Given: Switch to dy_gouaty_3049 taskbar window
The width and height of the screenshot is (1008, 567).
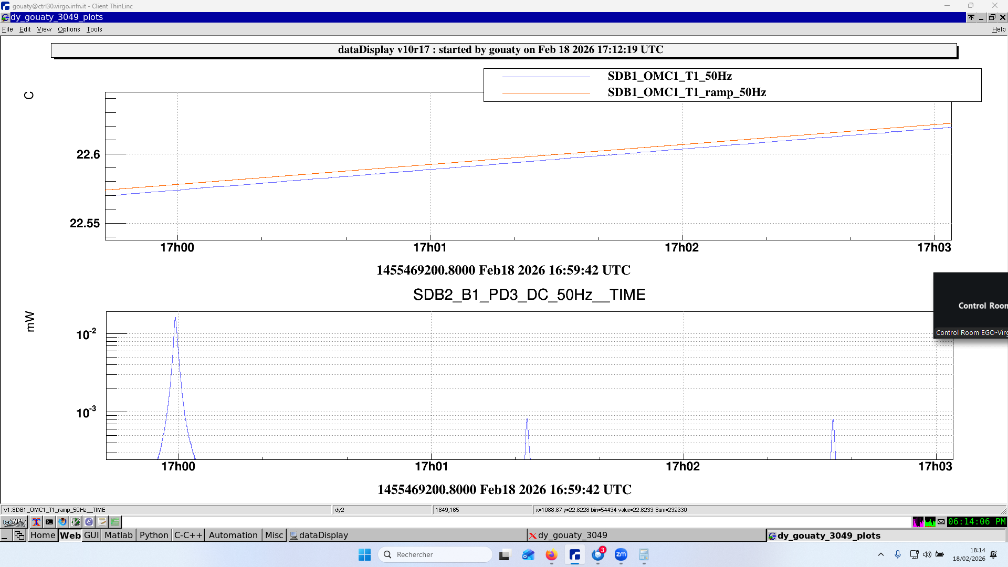Looking at the screenshot, I should (572, 535).
